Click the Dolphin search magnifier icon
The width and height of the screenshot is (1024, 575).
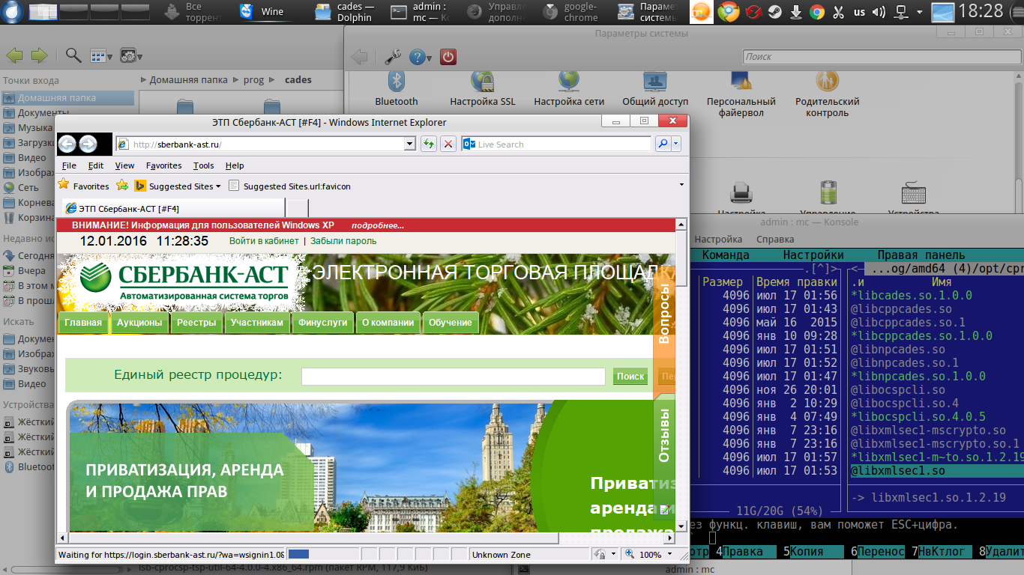click(73, 55)
